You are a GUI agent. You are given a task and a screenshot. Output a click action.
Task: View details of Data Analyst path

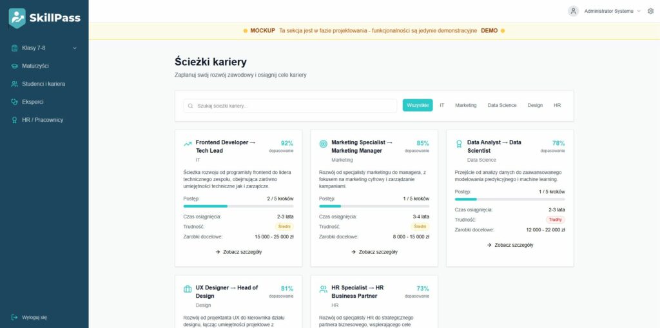(x=510, y=245)
